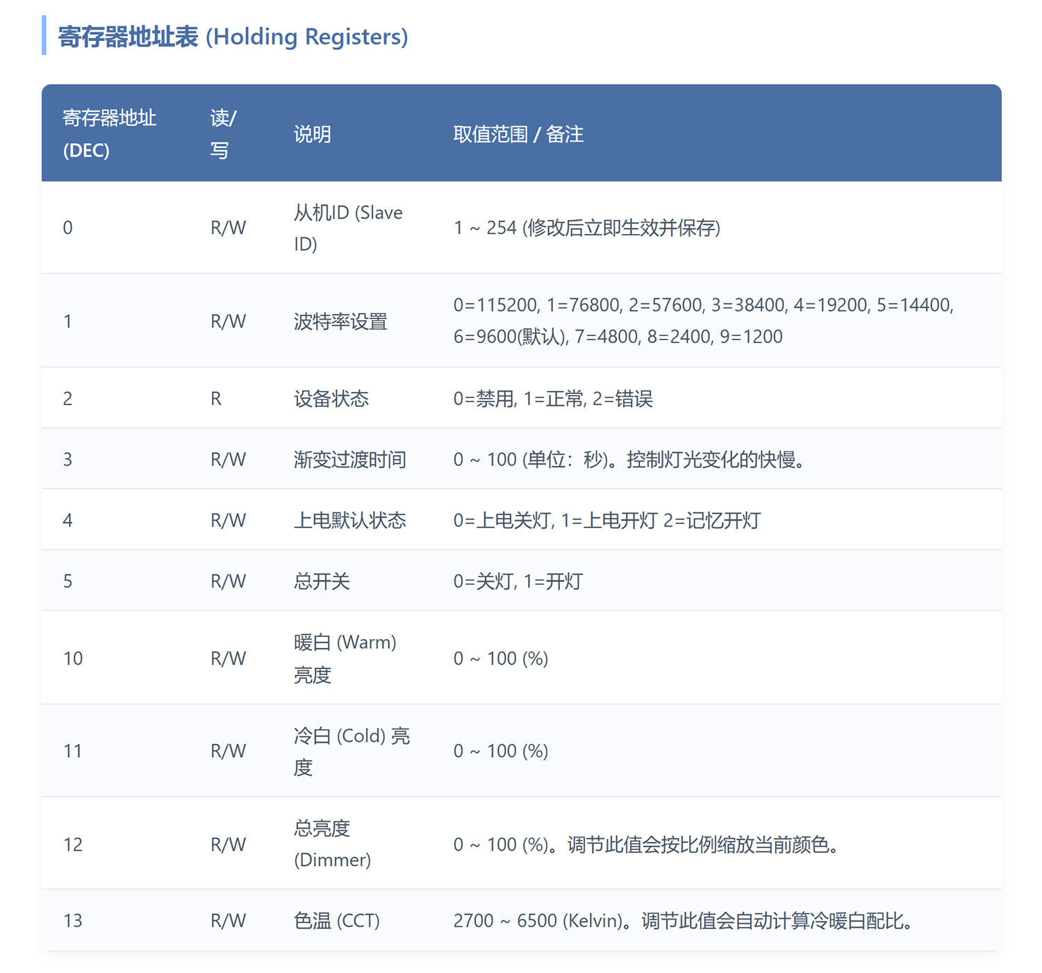
Task: Click the R/W cell in the 总开关 row
Action: pos(228,581)
